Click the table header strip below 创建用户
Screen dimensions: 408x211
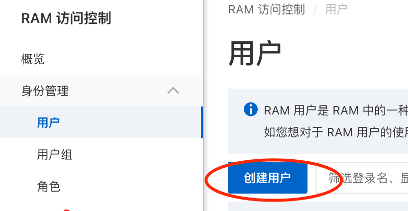click(318, 207)
